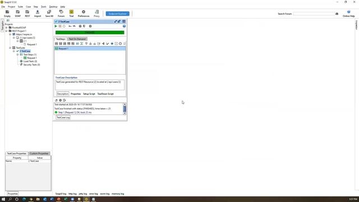The width and height of the screenshot is (359, 202).
Task: Open TestCase editor help icon
Action: coord(124,26)
